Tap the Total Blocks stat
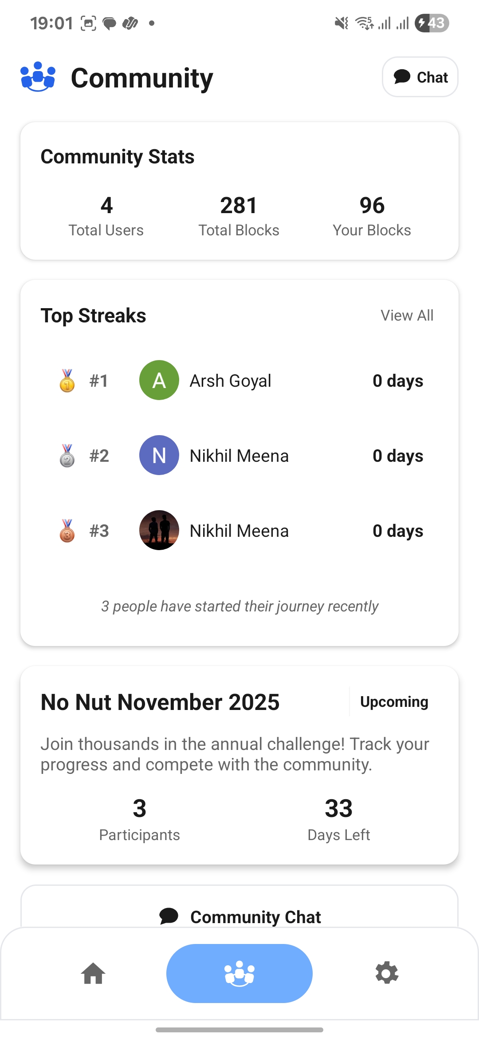 (x=239, y=216)
